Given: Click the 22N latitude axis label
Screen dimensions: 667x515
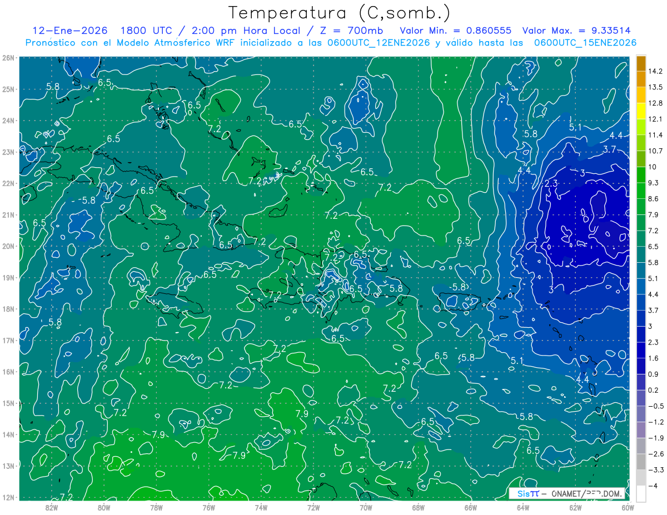Looking at the screenshot, I should point(8,183).
